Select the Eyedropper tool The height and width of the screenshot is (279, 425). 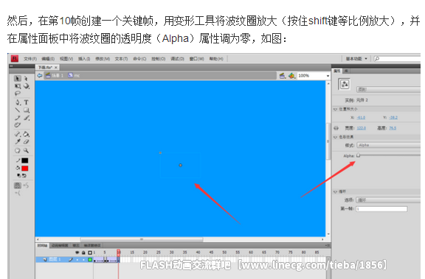point(18,141)
